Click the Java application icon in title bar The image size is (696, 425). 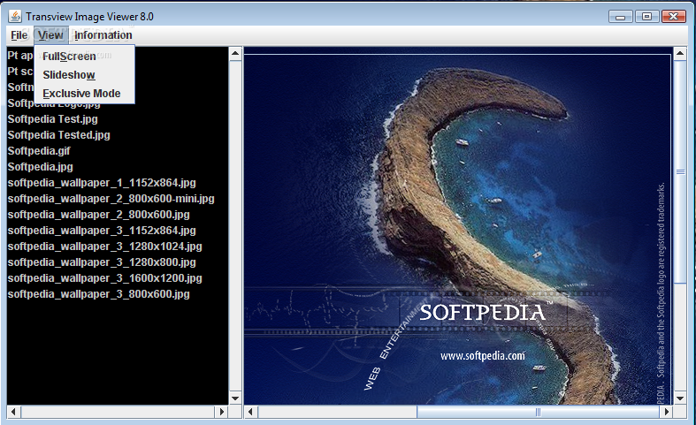click(15, 17)
